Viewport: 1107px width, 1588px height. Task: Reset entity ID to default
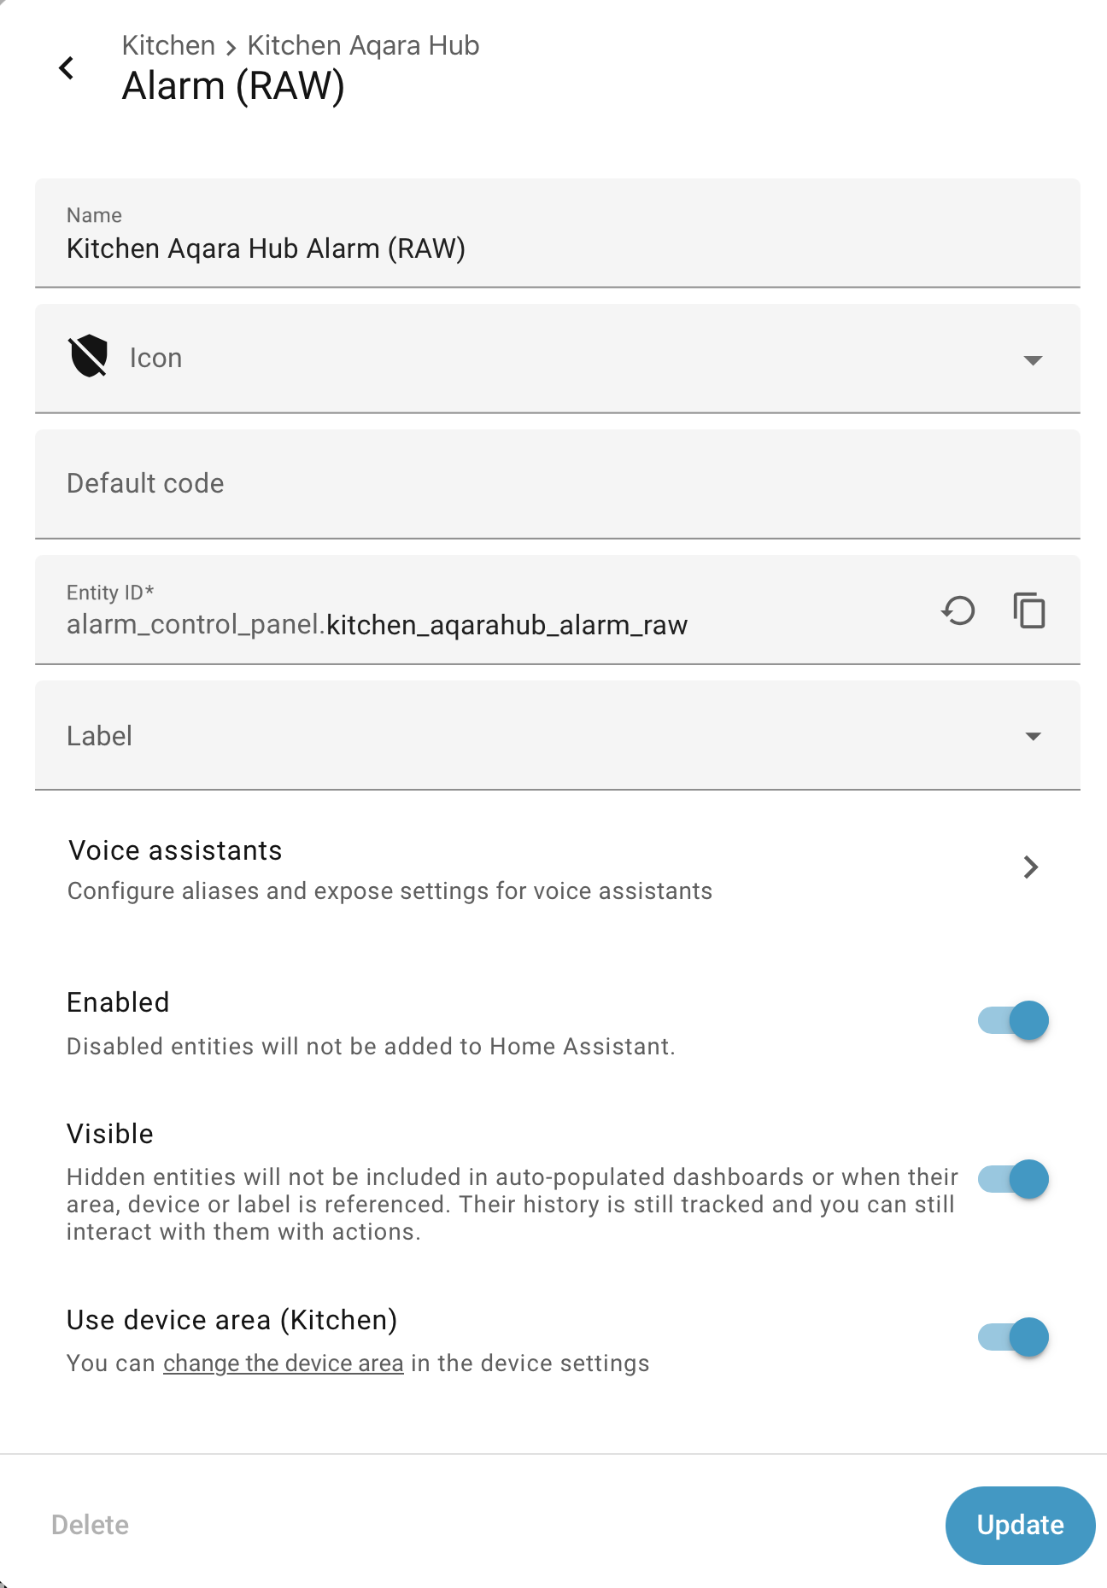click(958, 610)
